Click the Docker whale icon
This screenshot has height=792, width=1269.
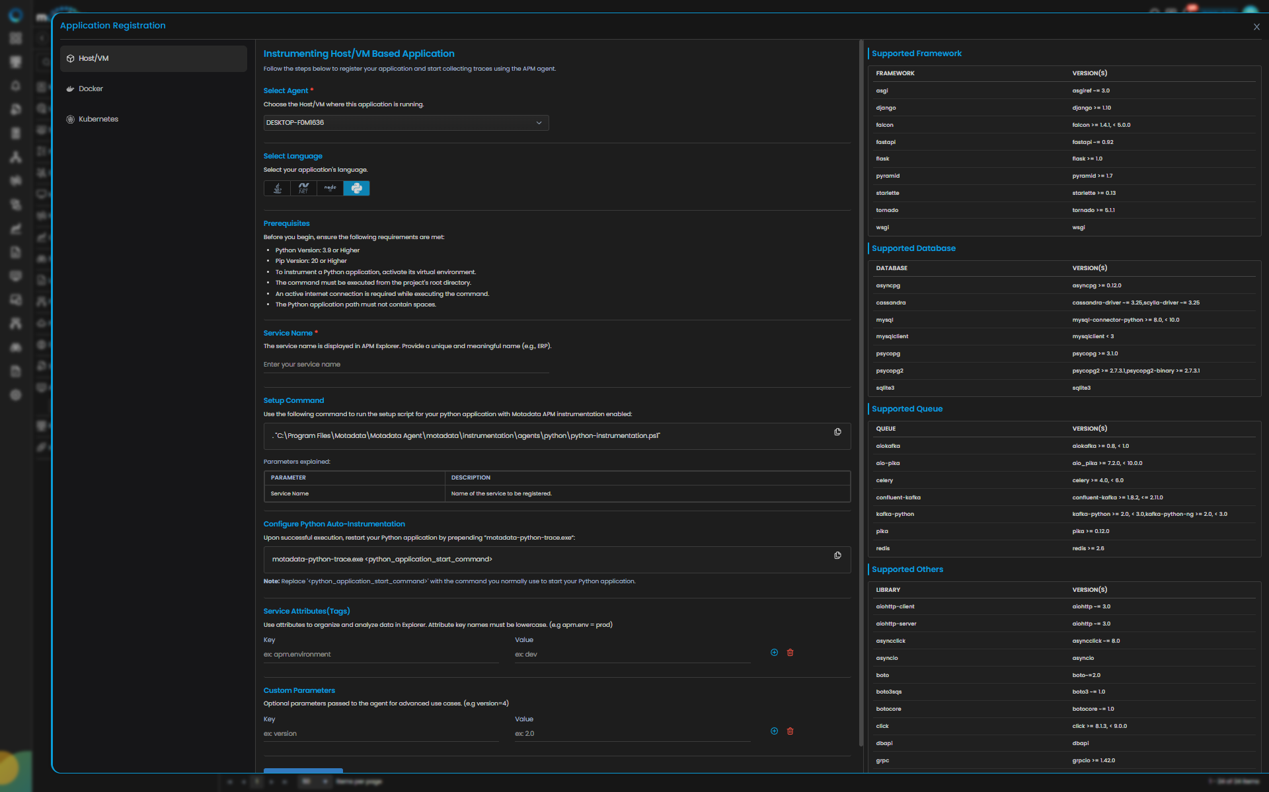pos(70,89)
